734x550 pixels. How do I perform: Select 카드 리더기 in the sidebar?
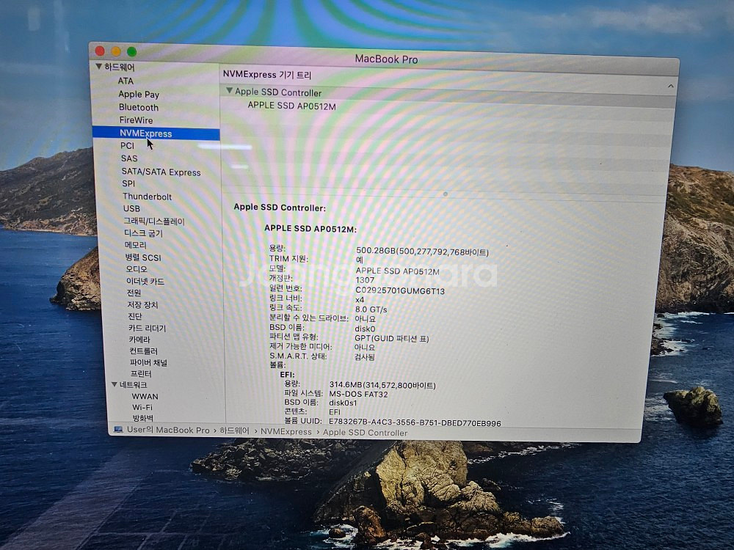(x=147, y=328)
